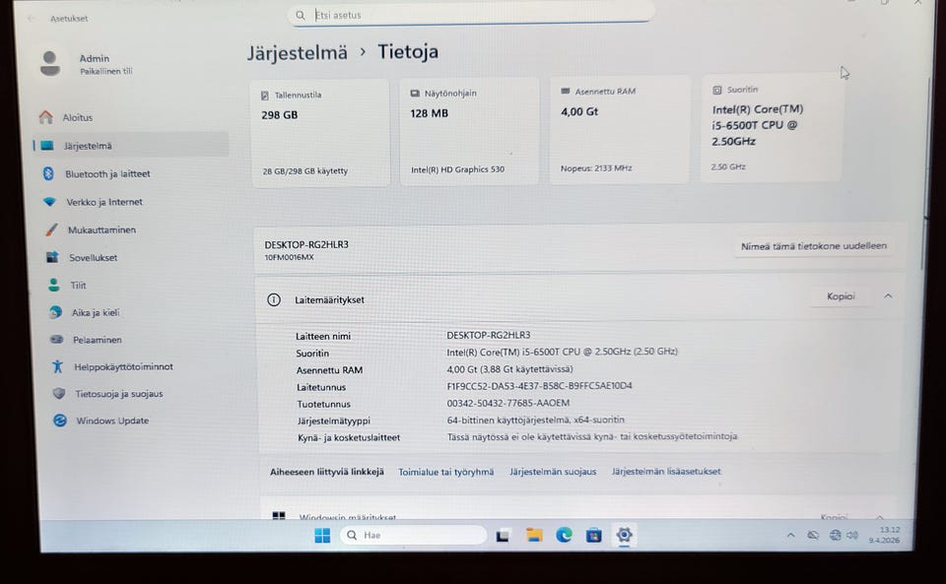Image resolution: width=946 pixels, height=584 pixels.
Task: Click the Intel(R) HD Graphics 530 text
Action: point(457,169)
